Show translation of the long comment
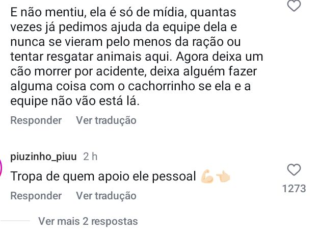 [x=106, y=120]
